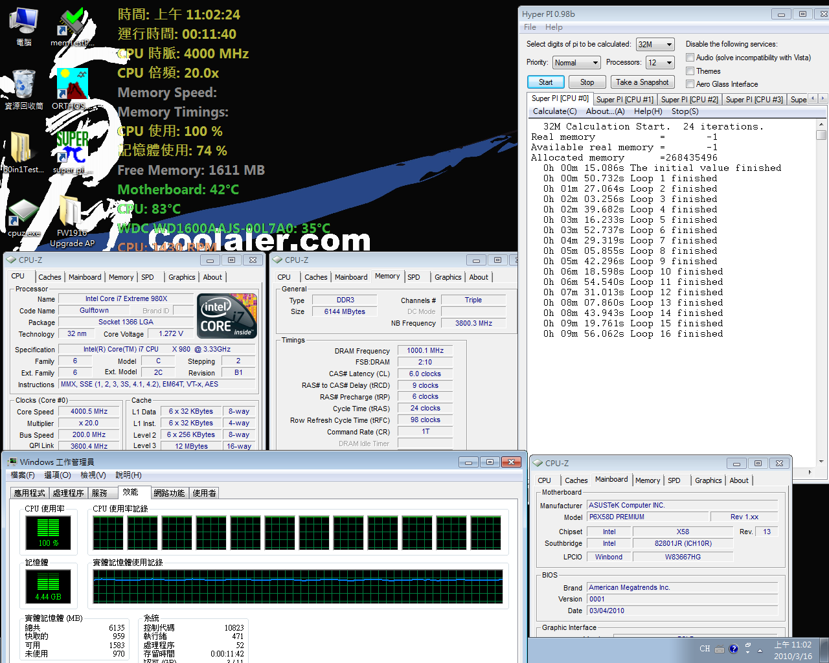Image resolution: width=829 pixels, height=663 pixels.
Task: Click the language bar restore icon
Action: coord(748,646)
